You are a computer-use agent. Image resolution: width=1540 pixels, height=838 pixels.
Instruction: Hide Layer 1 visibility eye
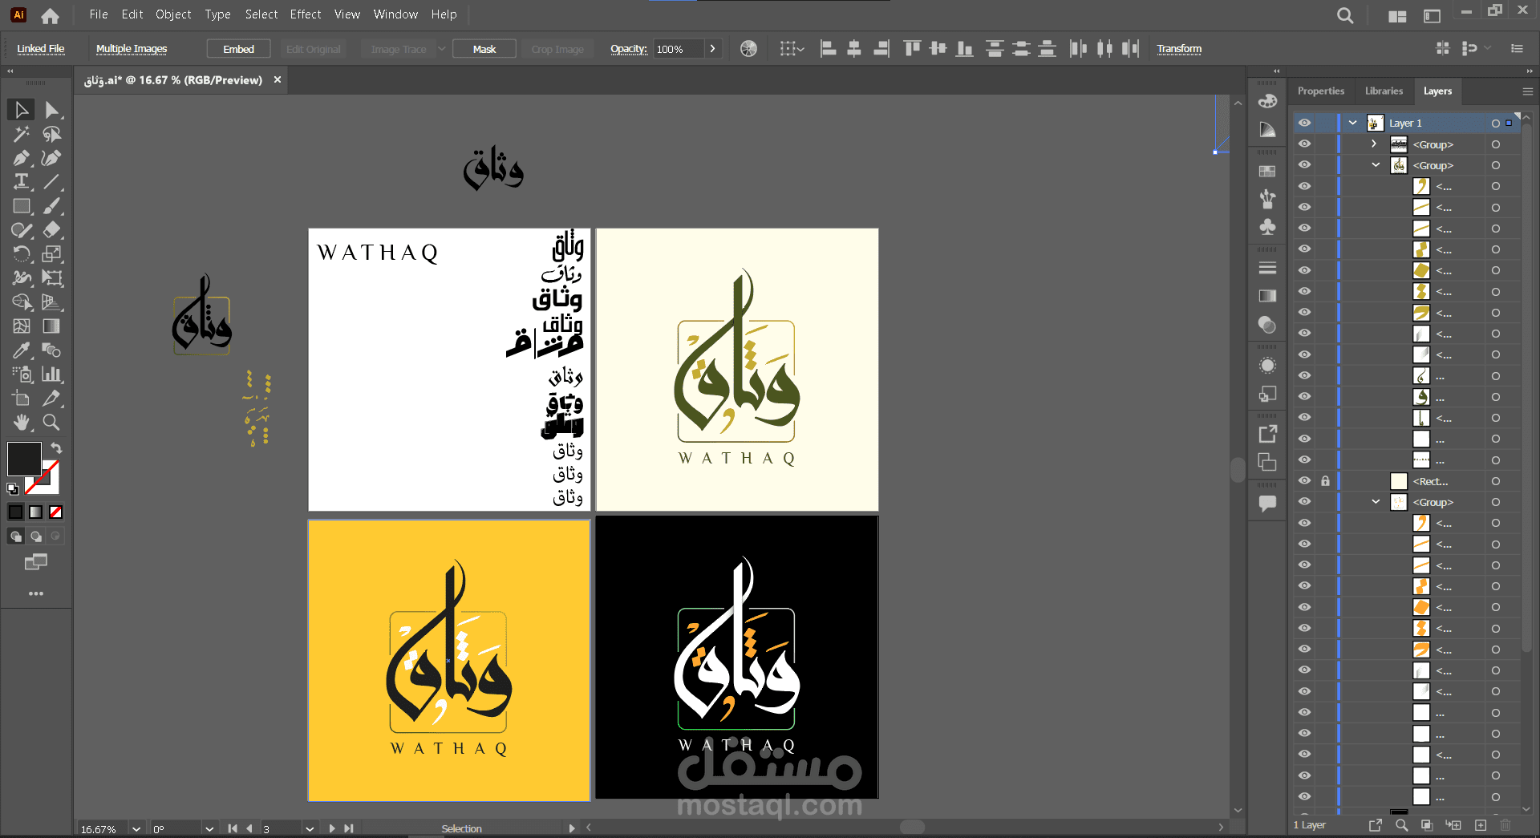point(1305,123)
